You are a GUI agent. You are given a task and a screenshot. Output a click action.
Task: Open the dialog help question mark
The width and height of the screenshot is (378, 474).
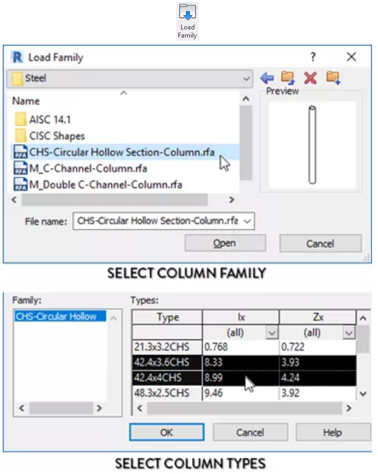(313, 57)
